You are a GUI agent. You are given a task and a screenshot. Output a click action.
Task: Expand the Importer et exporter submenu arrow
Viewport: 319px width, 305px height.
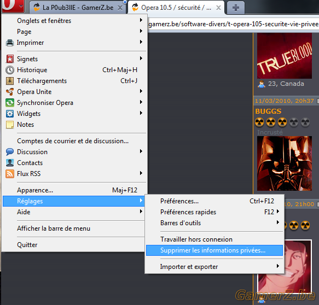tap(278, 266)
